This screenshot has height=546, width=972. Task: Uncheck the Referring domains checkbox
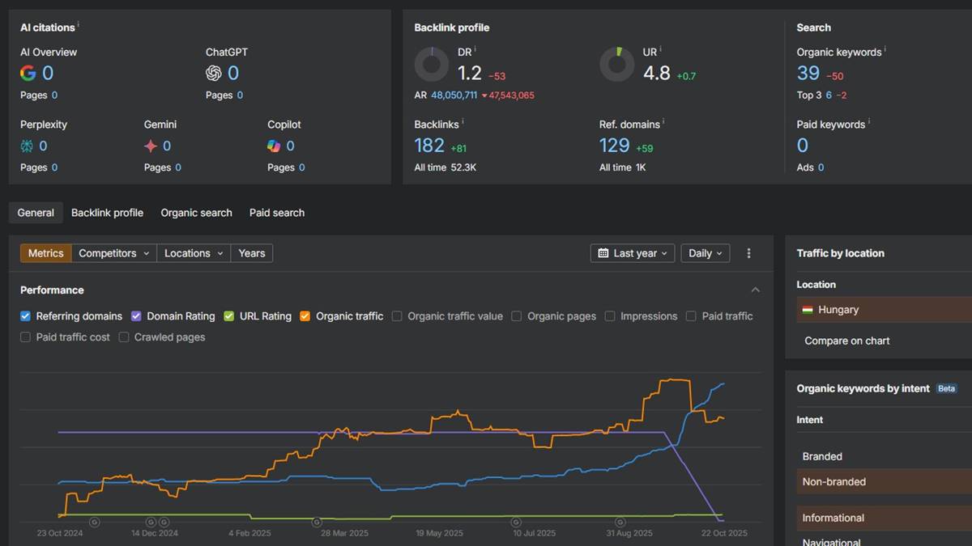(24, 315)
